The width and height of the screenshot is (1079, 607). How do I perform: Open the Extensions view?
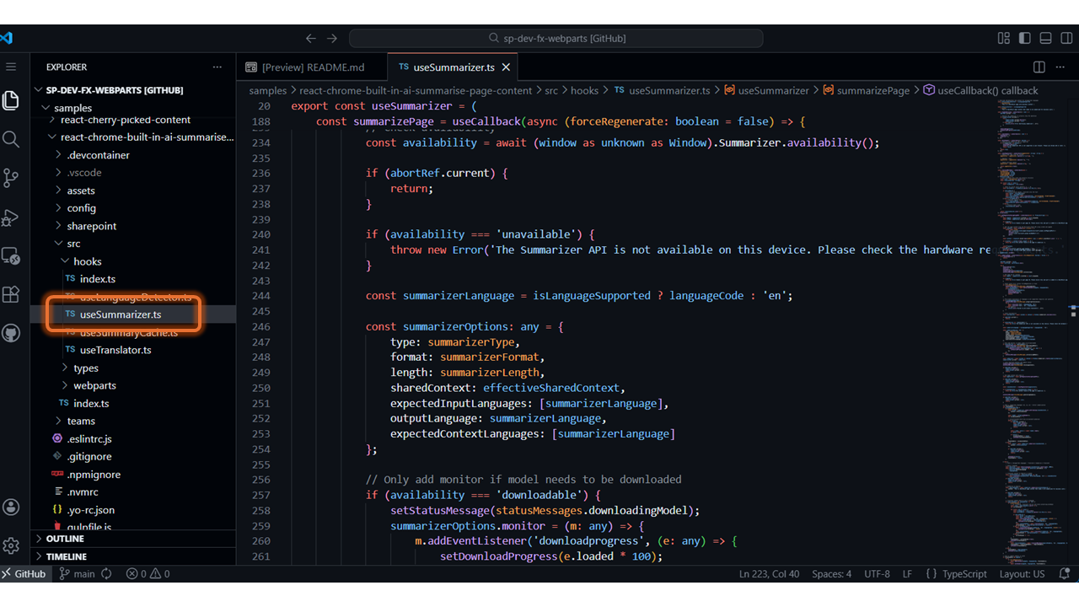pos(11,294)
